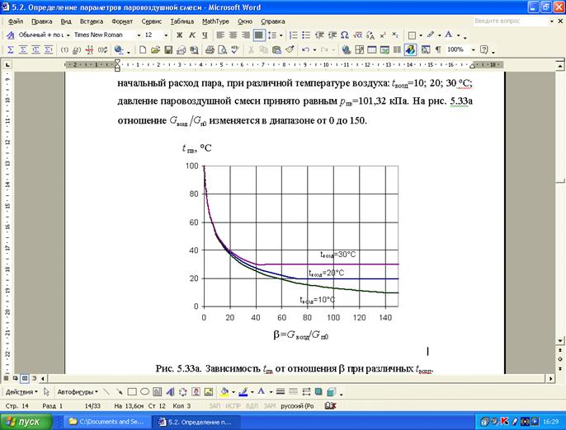Insert a picture from file
Viewport: 566px width, 430px height.
pyautogui.click(x=209, y=391)
